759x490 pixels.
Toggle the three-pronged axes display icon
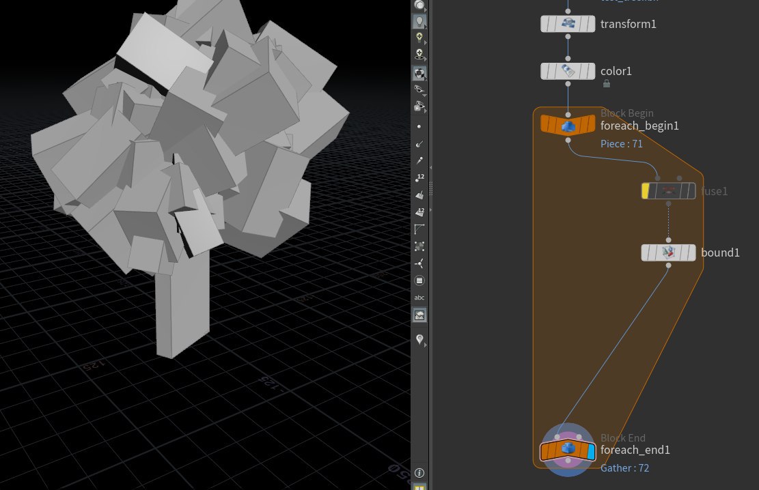click(x=419, y=263)
